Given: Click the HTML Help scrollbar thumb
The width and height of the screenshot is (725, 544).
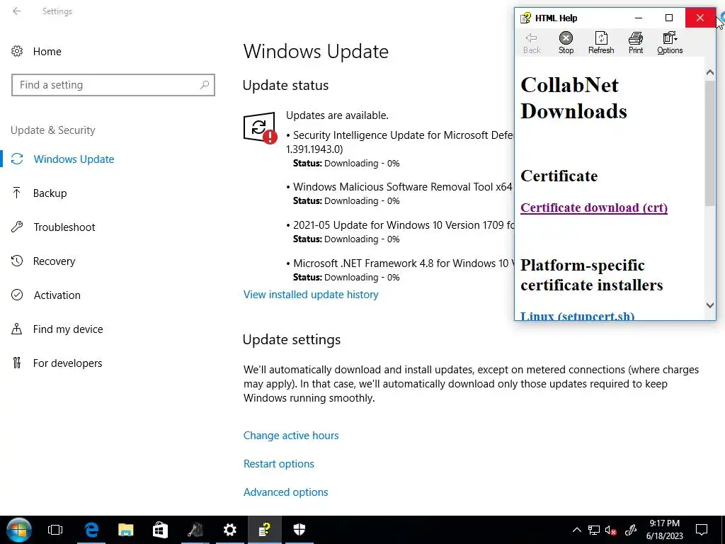Looking at the screenshot, I should (x=710, y=142).
